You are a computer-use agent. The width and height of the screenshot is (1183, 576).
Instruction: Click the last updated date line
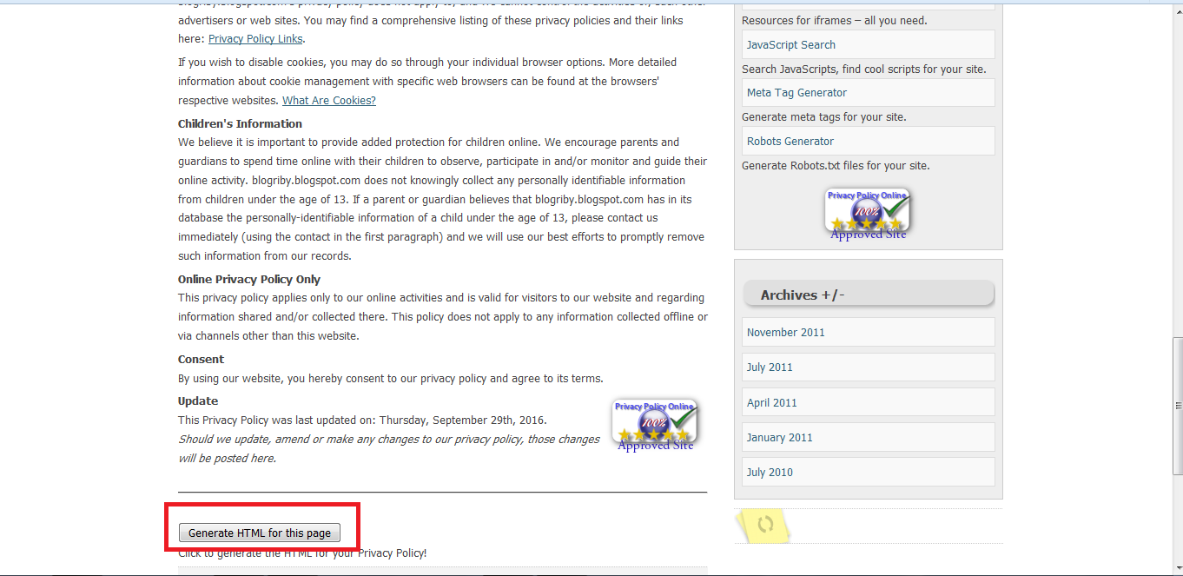(x=362, y=420)
